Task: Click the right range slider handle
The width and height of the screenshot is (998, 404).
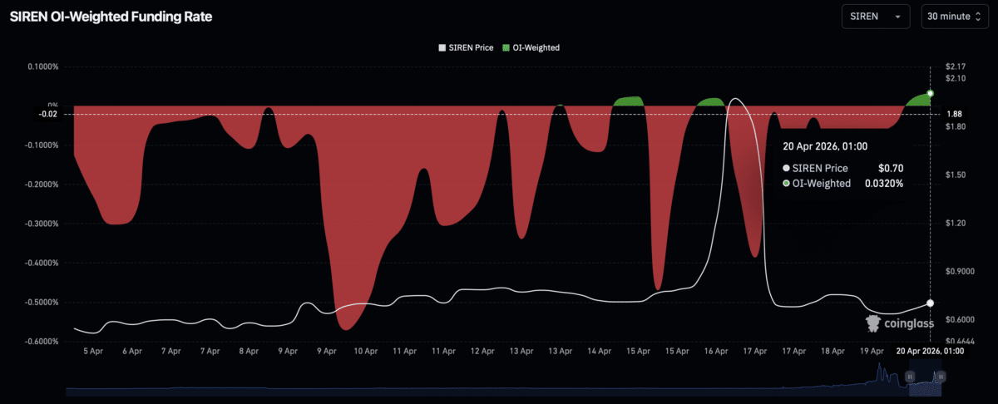Action: click(x=941, y=377)
